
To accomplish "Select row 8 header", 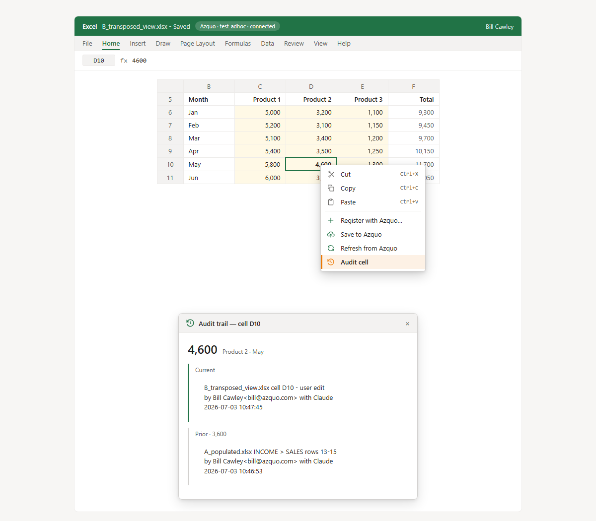I will [170, 138].
